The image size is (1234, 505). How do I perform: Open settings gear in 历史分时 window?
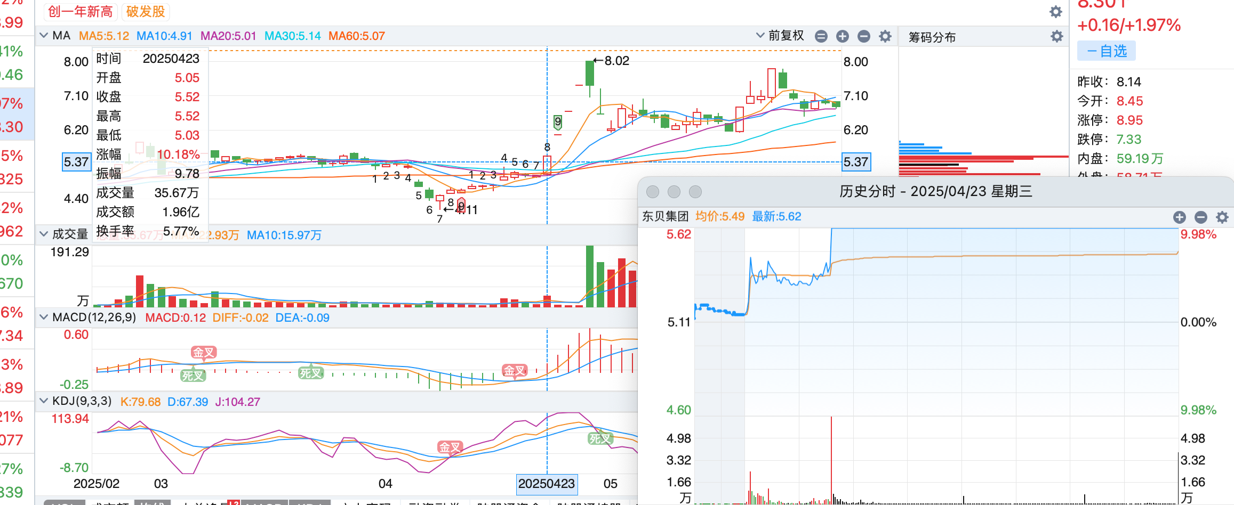(x=1222, y=217)
